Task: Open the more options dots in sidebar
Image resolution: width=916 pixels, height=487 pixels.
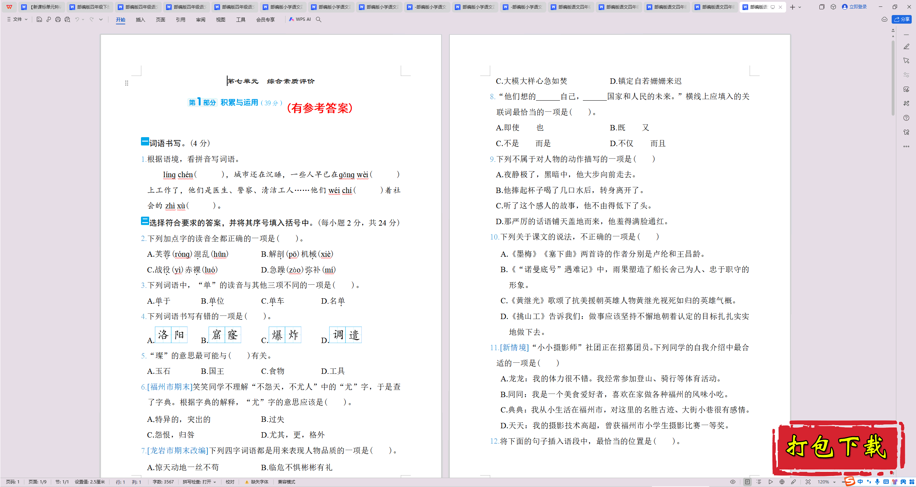Action: click(906, 146)
